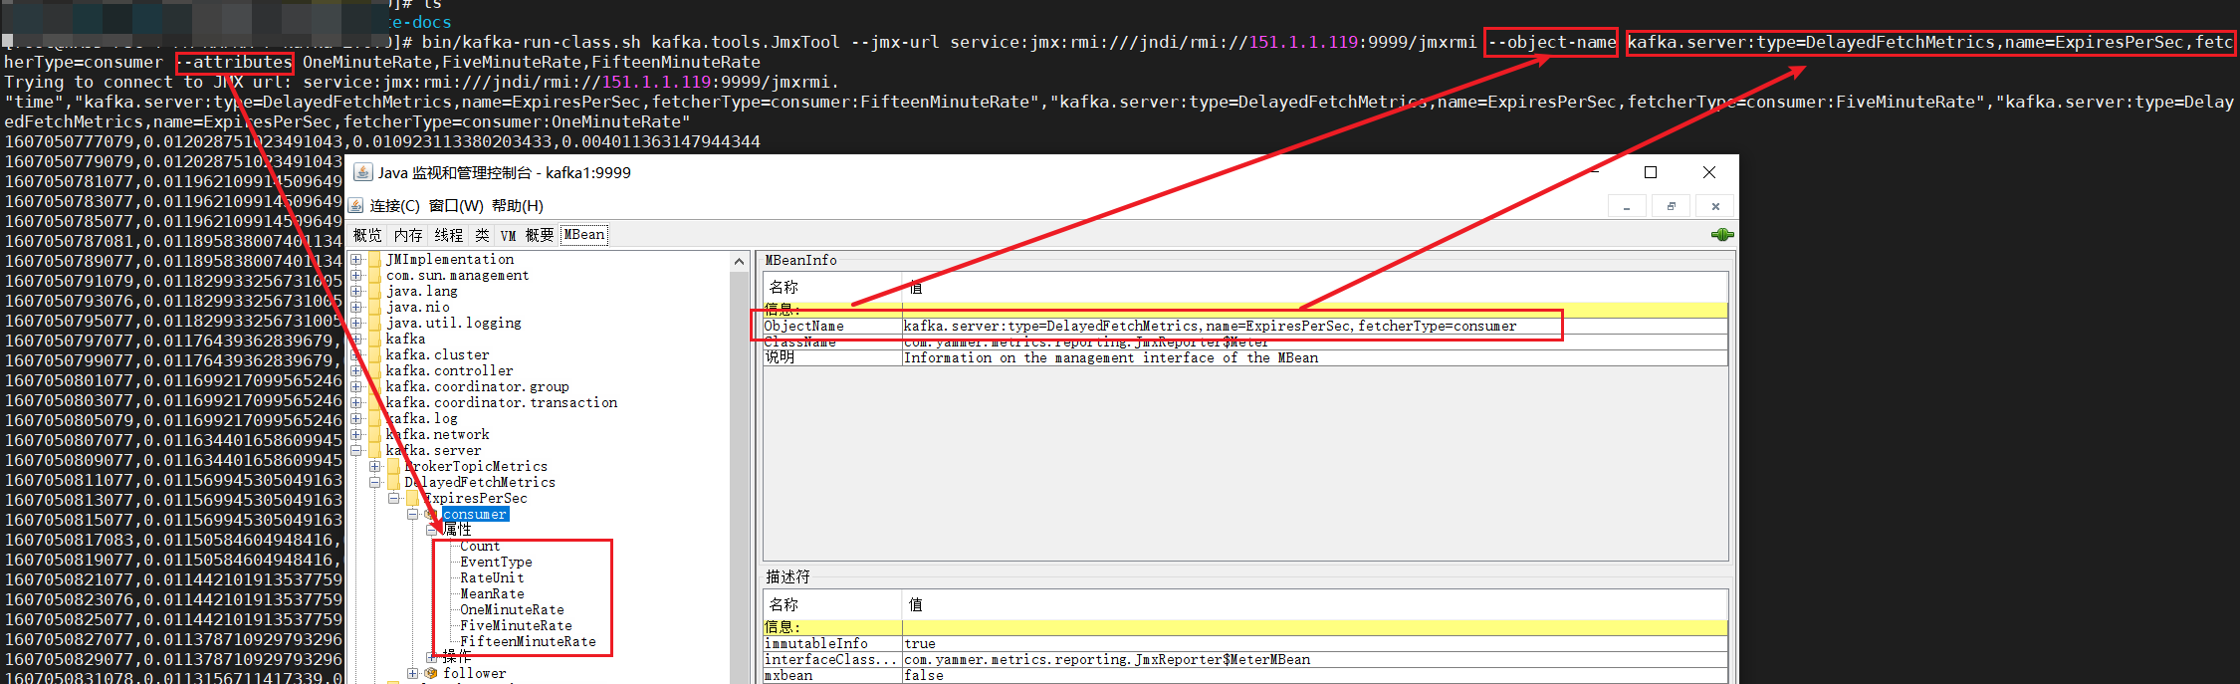The height and width of the screenshot is (684, 2240).
Task: Expand the JMImplementation node
Action: [355, 260]
